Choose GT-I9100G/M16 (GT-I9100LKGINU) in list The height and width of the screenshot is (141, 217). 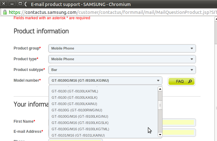coord(80,117)
